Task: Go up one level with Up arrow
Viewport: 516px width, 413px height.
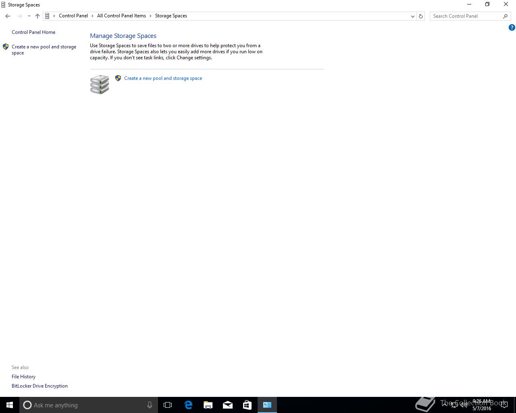Action: (37, 16)
